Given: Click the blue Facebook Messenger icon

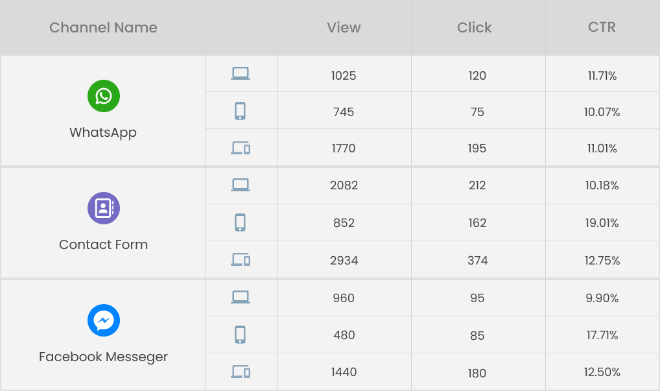Looking at the screenshot, I should pyautogui.click(x=104, y=320).
